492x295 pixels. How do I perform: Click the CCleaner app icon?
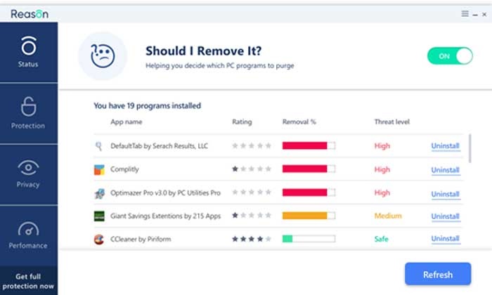click(x=99, y=240)
